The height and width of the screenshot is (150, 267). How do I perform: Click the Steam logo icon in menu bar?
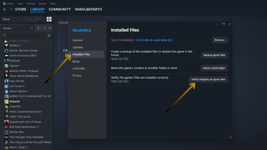pyautogui.click(x=4, y=3)
